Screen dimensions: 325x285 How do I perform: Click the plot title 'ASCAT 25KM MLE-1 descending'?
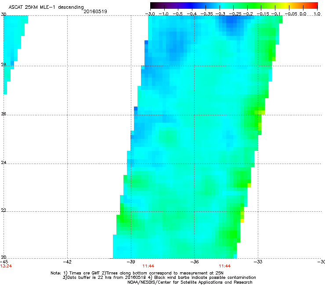46,7
